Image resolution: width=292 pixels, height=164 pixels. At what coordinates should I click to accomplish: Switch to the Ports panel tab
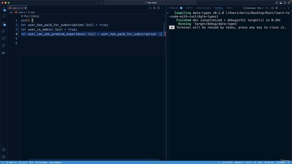(229, 8)
